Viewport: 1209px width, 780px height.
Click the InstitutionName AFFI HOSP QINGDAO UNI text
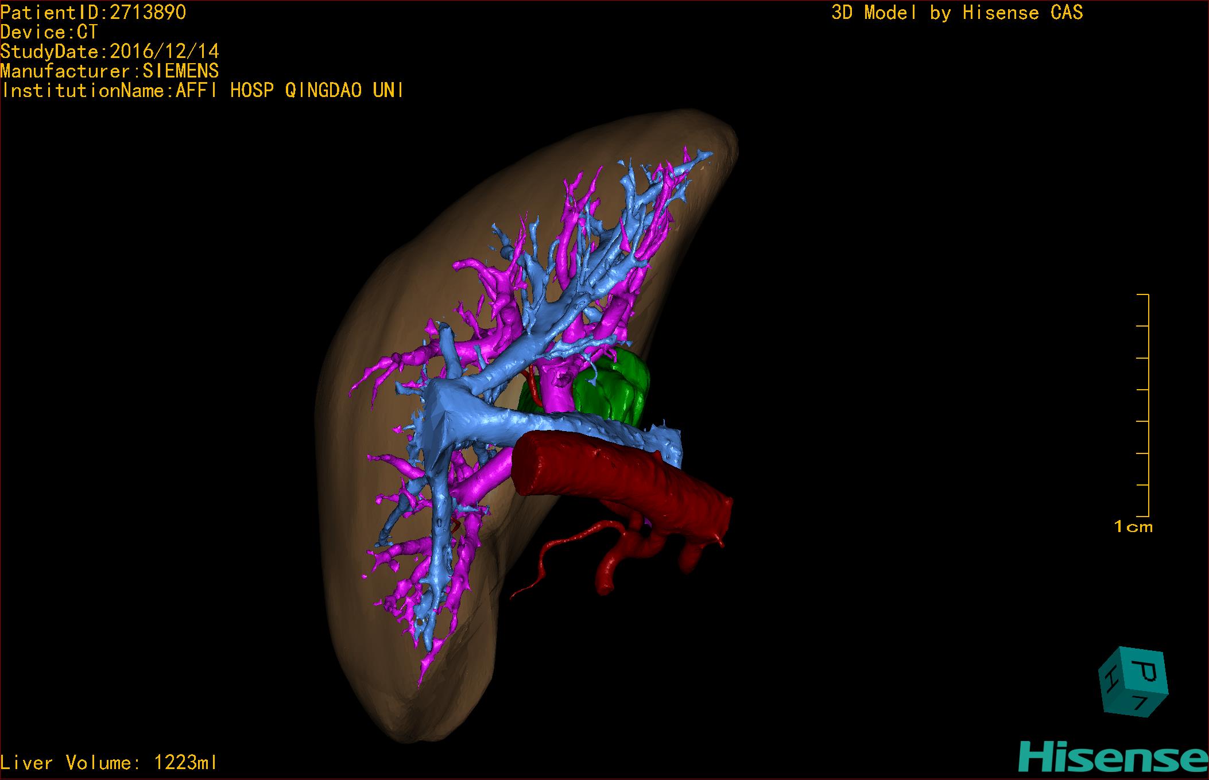tap(202, 91)
